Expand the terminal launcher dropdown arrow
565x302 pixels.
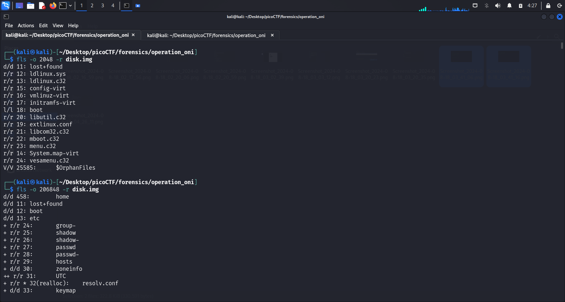(70, 6)
